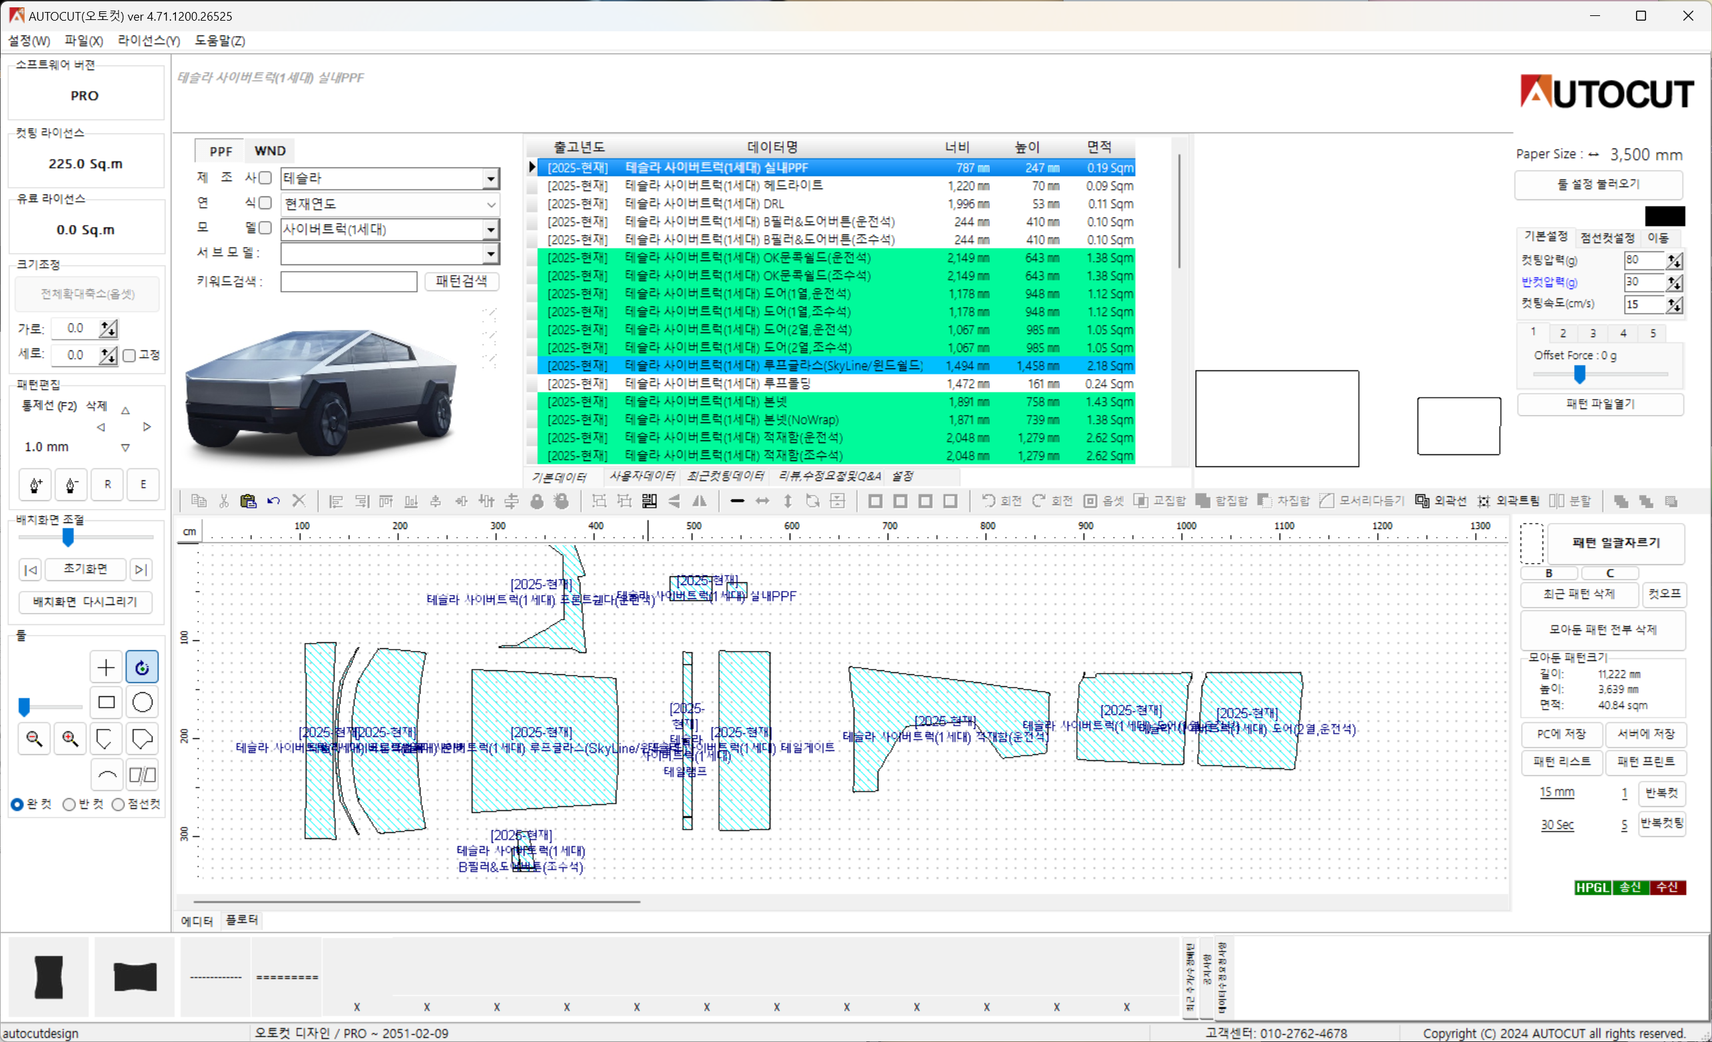Expand the 현재연도 year dropdown
1712x1042 pixels.
pos(490,205)
